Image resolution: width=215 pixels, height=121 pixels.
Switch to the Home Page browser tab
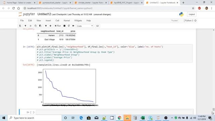click(x=19, y=3)
